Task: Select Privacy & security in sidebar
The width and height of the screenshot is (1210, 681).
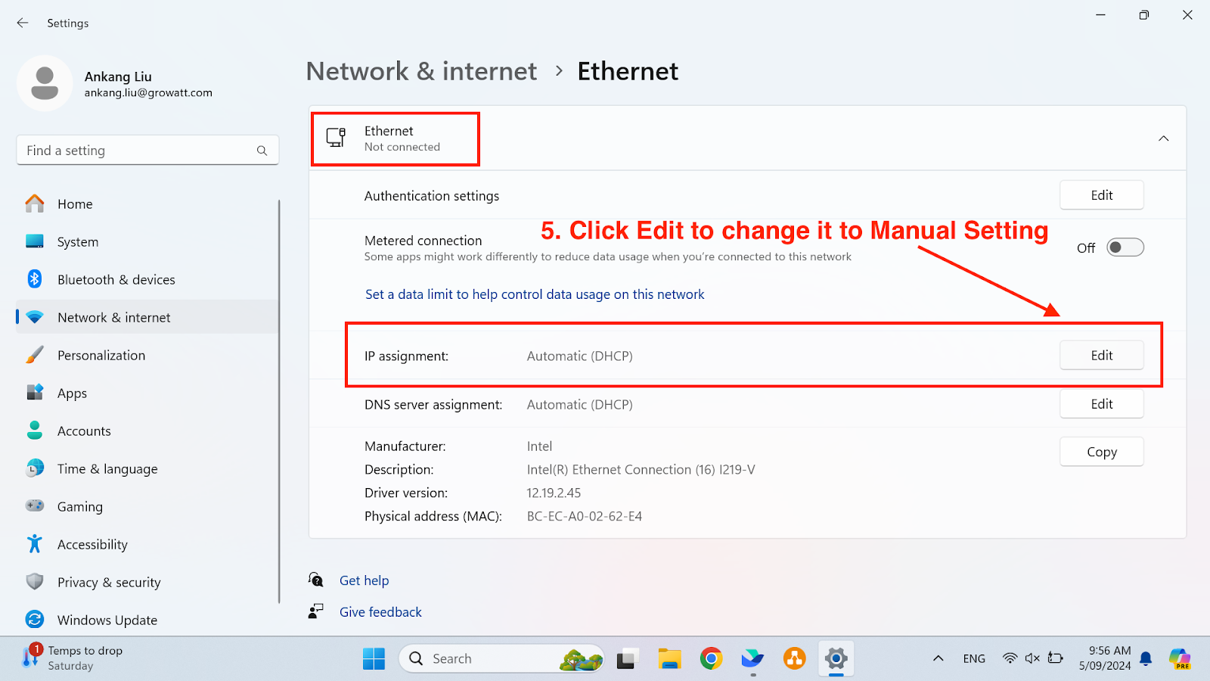Action: coord(109,582)
